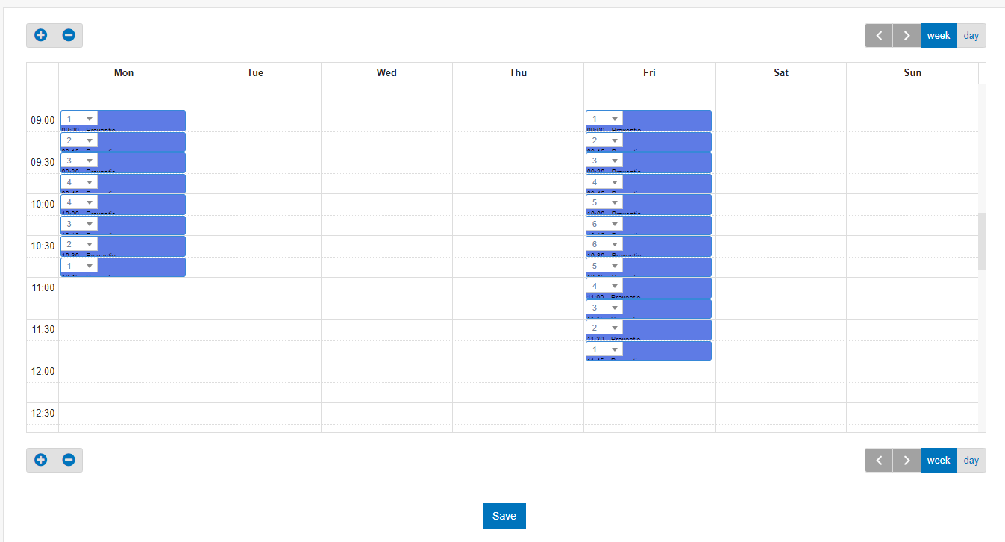Expand Monday 10:15 dropdown showing 3

pyautogui.click(x=79, y=224)
